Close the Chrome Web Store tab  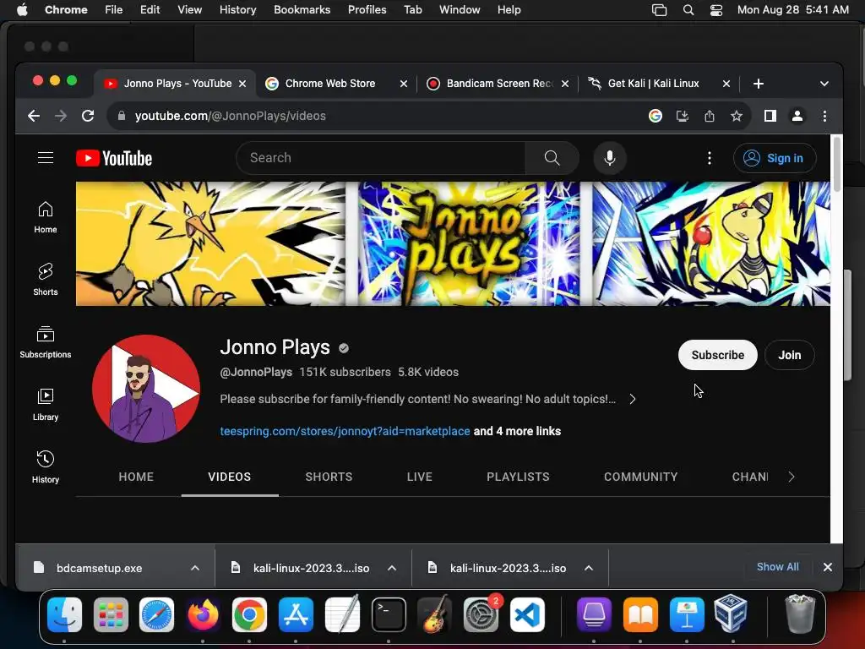coord(404,84)
